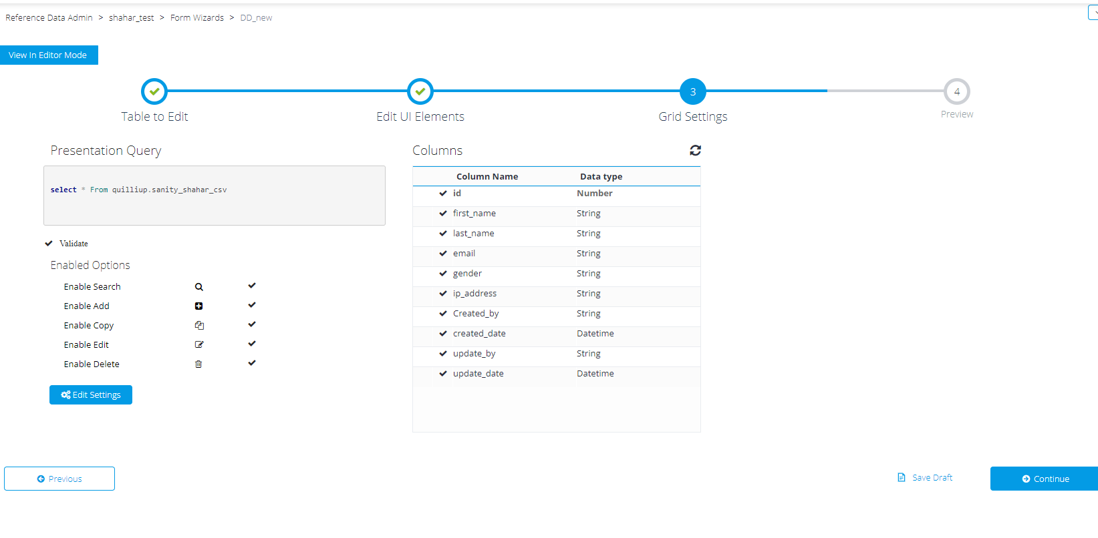Jump to the Preview step 4 circle

click(956, 91)
